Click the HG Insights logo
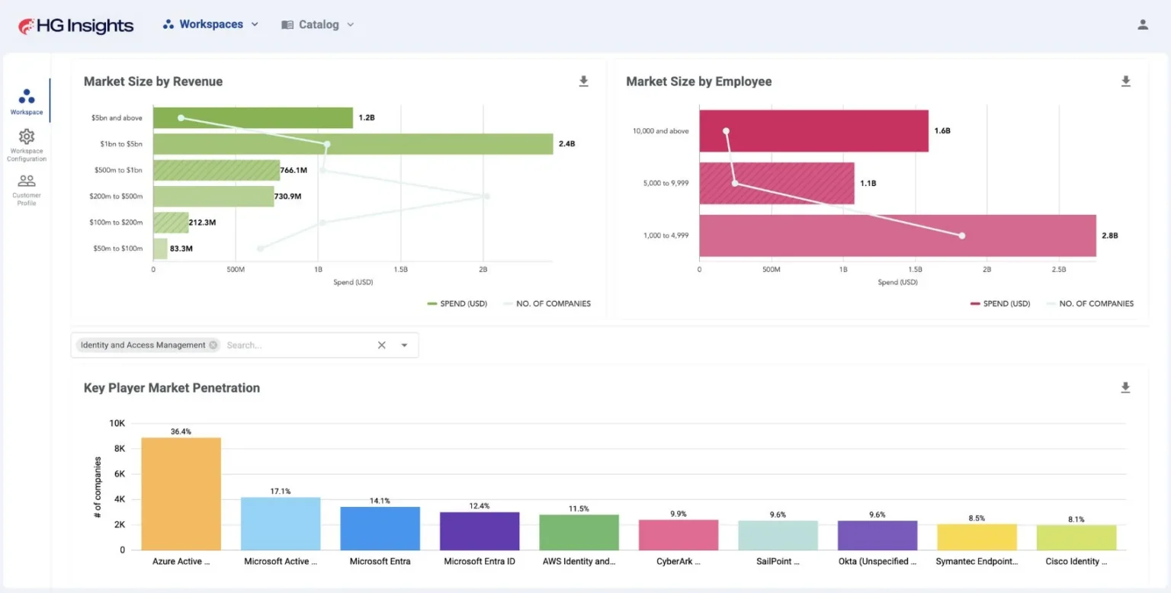This screenshot has width=1171, height=593. 75,26
